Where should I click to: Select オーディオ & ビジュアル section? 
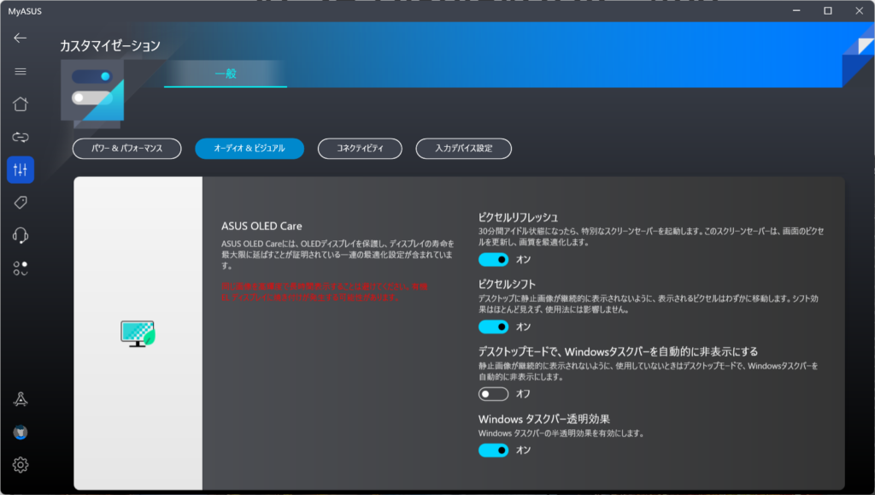coord(250,149)
